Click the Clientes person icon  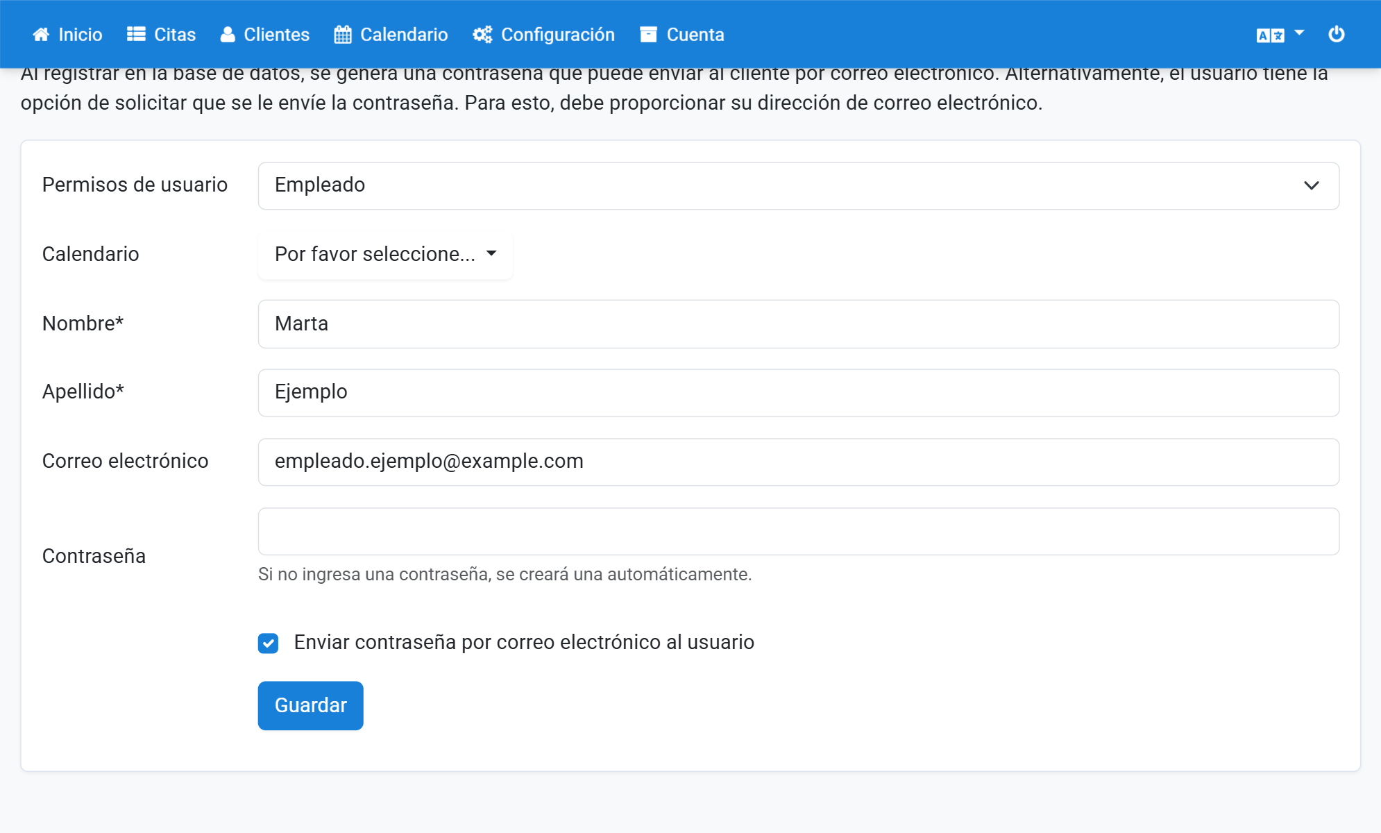coord(228,35)
